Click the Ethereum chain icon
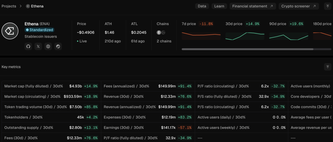 coord(159,32)
